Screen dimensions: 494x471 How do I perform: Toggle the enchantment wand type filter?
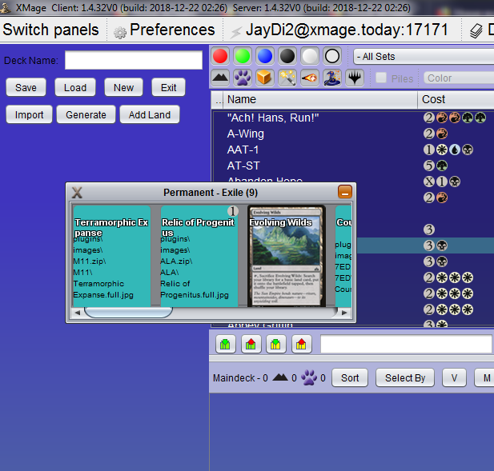[287, 78]
